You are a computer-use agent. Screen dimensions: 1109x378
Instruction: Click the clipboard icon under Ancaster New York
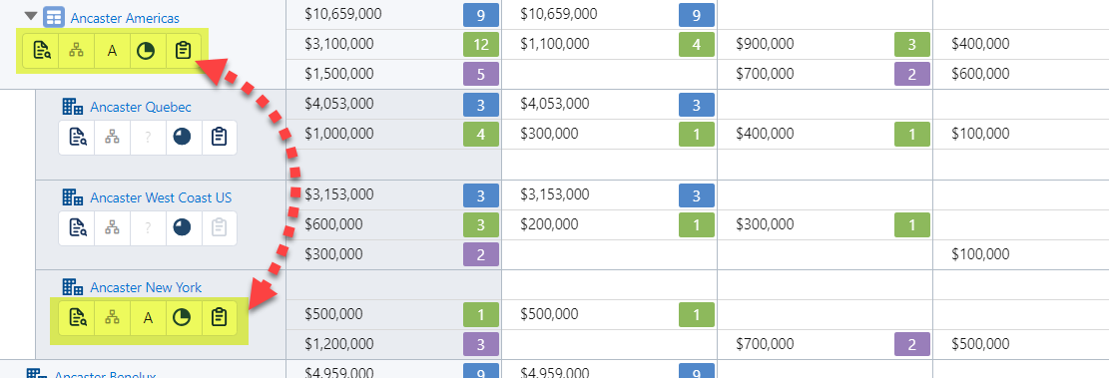click(x=219, y=318)
